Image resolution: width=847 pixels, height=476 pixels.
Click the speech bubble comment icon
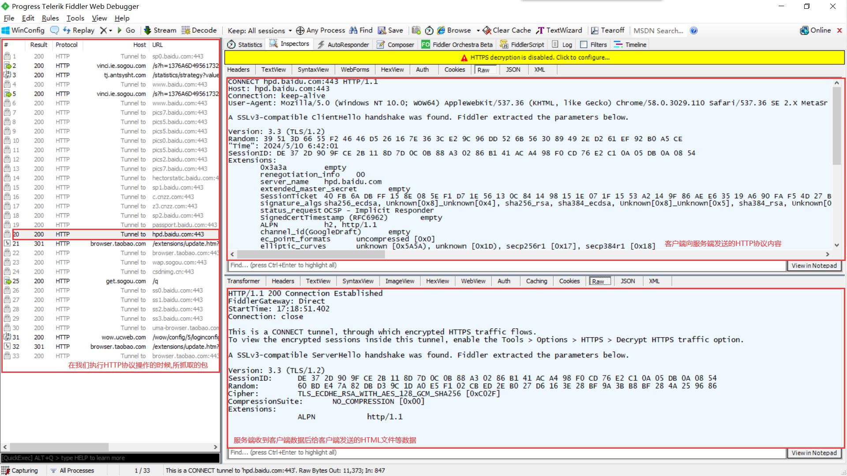click(x=54, y=30)
